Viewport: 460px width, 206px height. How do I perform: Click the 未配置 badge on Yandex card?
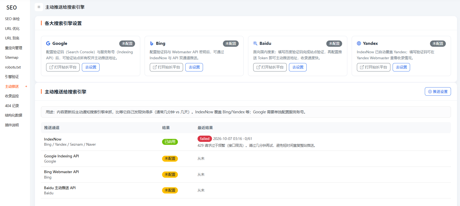[x=438, y=43]
